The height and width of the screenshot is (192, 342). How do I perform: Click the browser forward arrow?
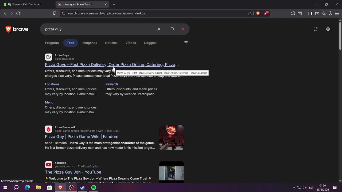[11, 13]
